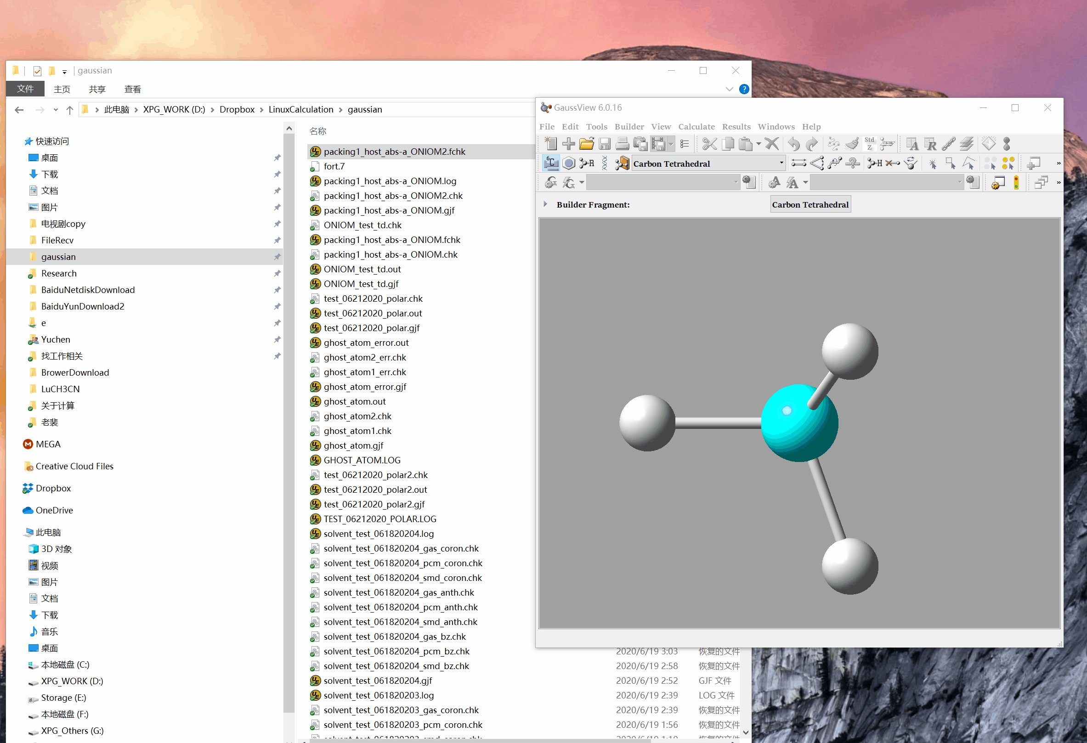Switch to the 查看 ribbon tab
Screen dimensions: 1087x743
[x=132, y=89]
